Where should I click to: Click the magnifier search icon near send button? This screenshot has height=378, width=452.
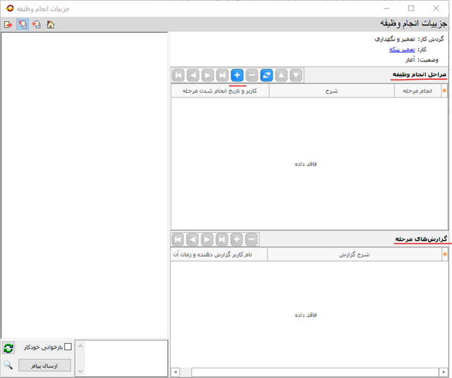(8, 365)
